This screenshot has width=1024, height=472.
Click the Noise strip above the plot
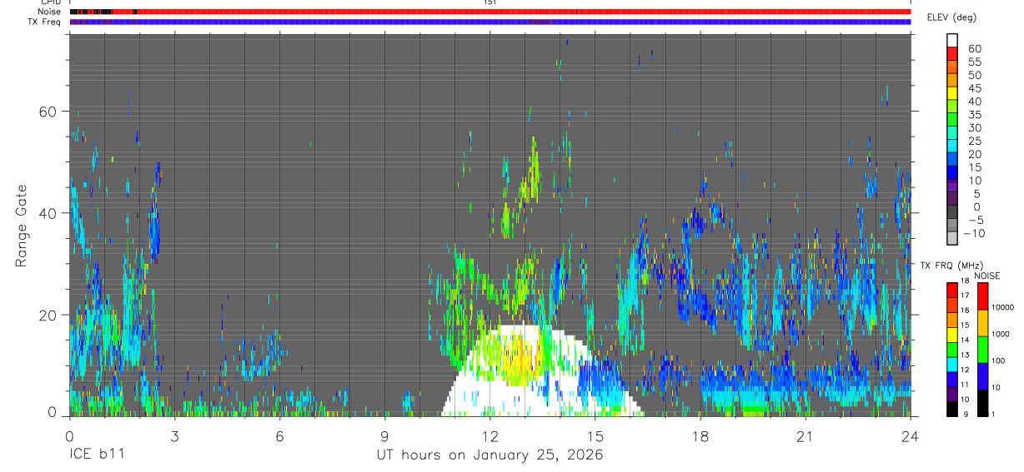click(490, 12)
